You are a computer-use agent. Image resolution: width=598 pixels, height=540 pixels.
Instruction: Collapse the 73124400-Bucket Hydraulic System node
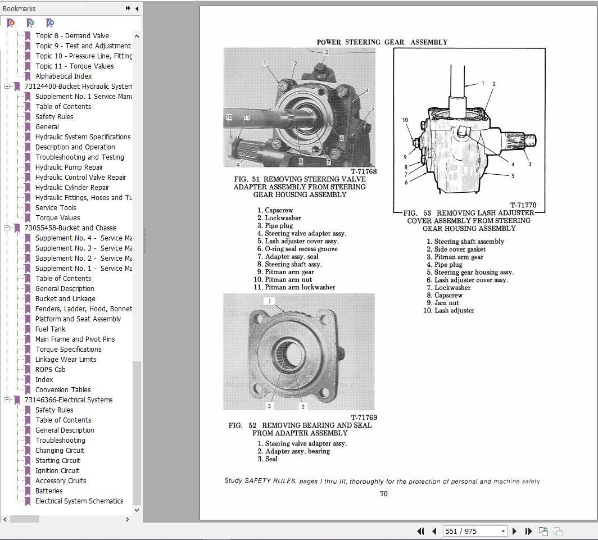pos(7,87)
